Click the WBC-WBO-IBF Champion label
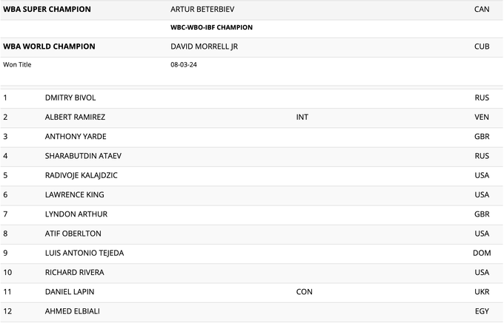The image size is (504, 323). pos(211,27)
